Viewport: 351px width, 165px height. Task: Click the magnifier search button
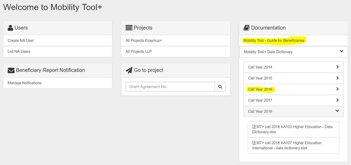coord(220,87)
